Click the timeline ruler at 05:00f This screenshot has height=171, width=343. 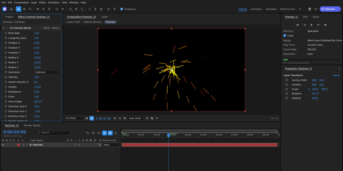203,135
